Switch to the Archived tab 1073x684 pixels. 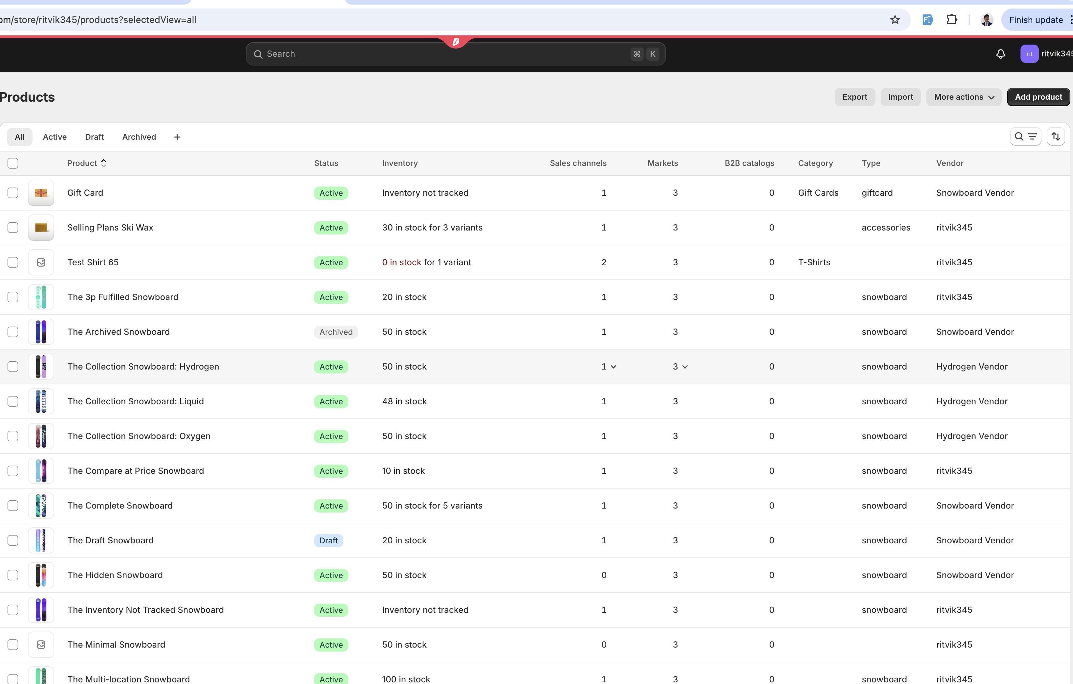click(139, 137)
